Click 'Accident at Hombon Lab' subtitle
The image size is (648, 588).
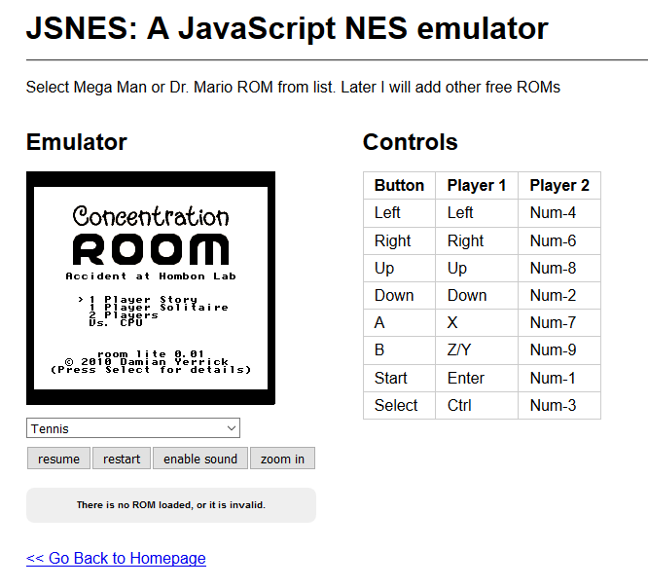pyautogui.click(x=151, y=276)
